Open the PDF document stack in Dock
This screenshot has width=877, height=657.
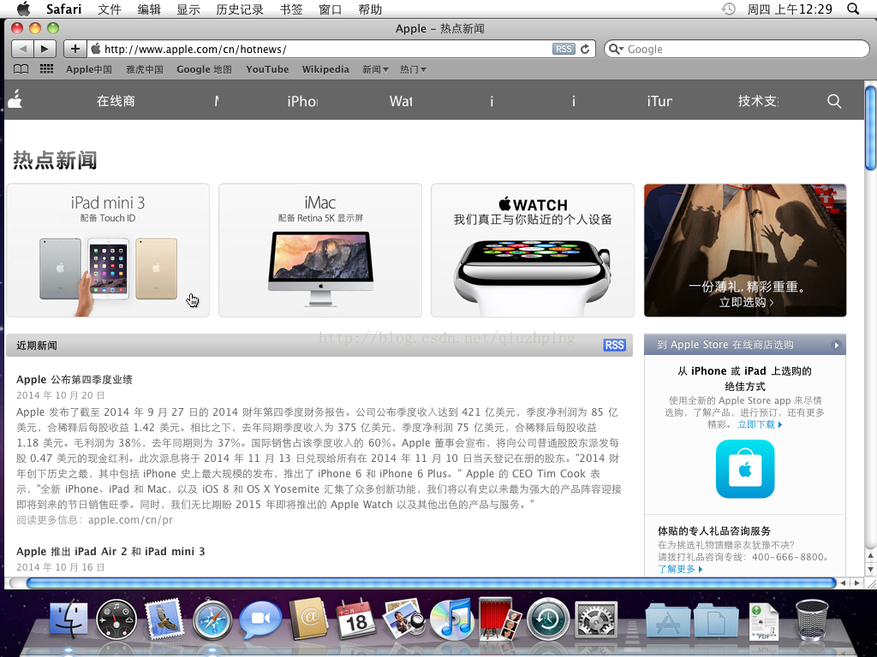[x=763, y=622]
